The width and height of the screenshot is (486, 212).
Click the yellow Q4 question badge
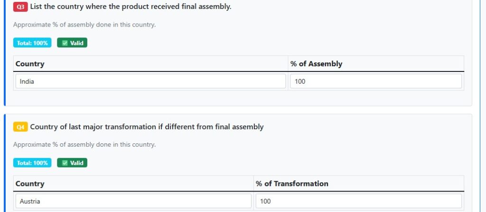[x=20, y=127]
